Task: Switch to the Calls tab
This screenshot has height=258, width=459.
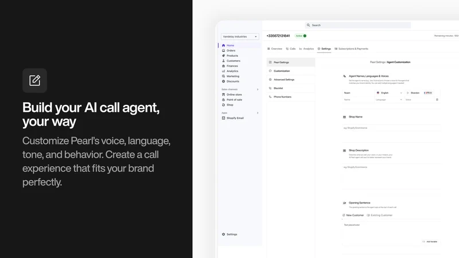Action: 291,49
